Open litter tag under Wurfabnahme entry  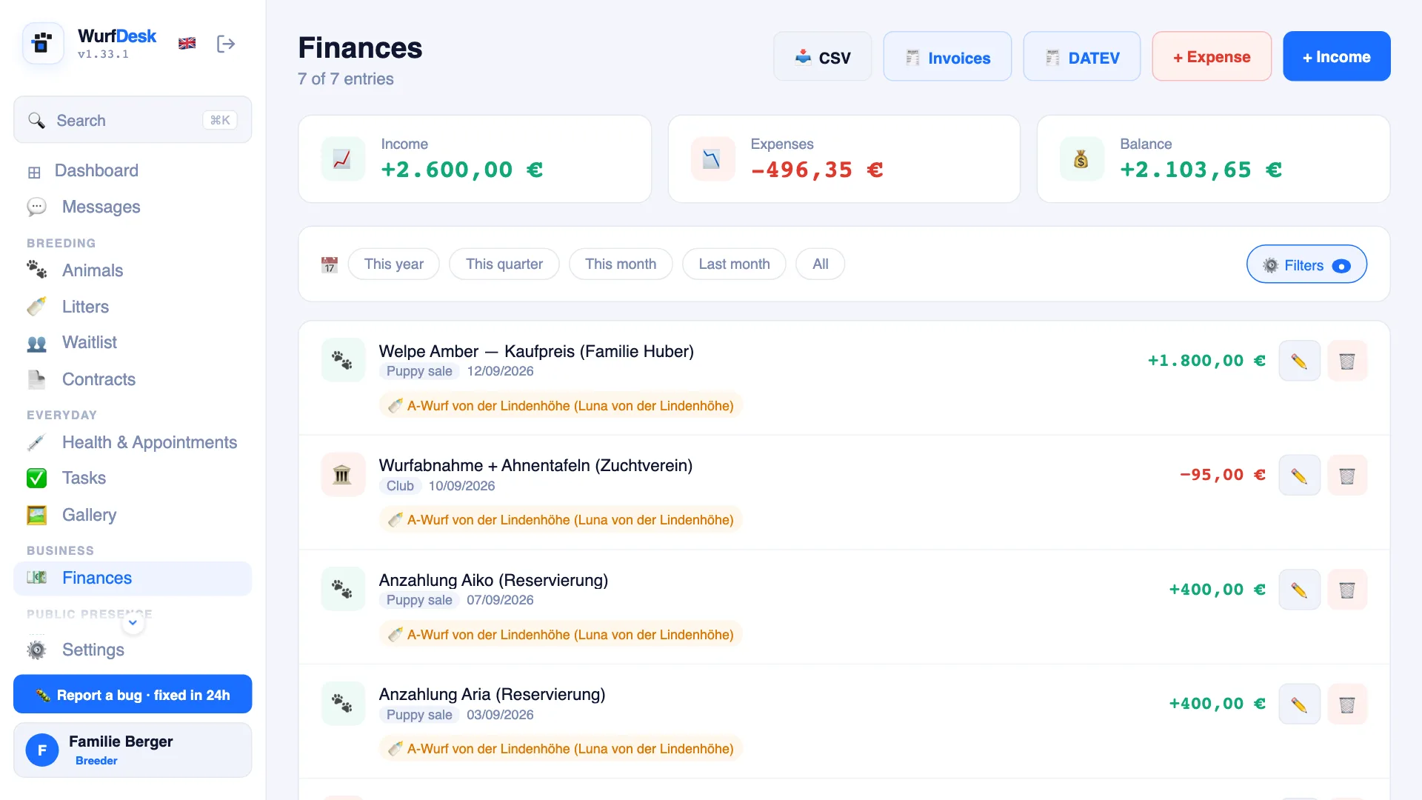pyautogui.click(x=561, y=519)
